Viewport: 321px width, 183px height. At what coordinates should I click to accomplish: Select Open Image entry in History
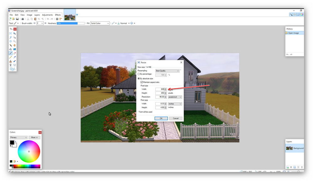click(294, 33)
